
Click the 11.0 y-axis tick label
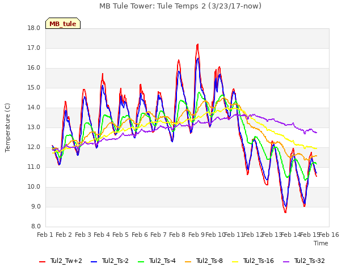click(x=34, y=167)
